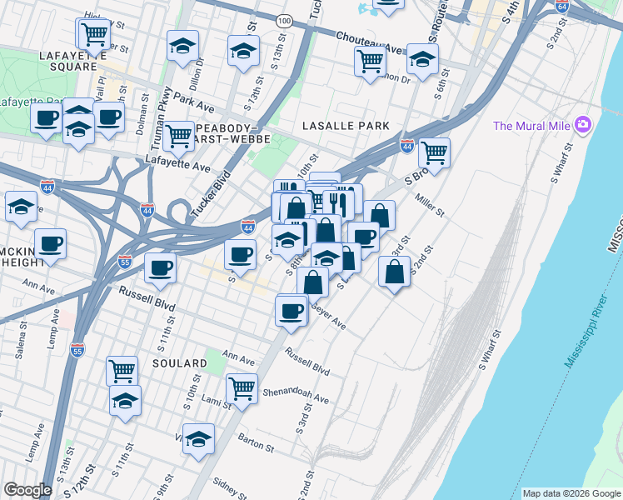Select the Park Ave street label

(194, 102)
